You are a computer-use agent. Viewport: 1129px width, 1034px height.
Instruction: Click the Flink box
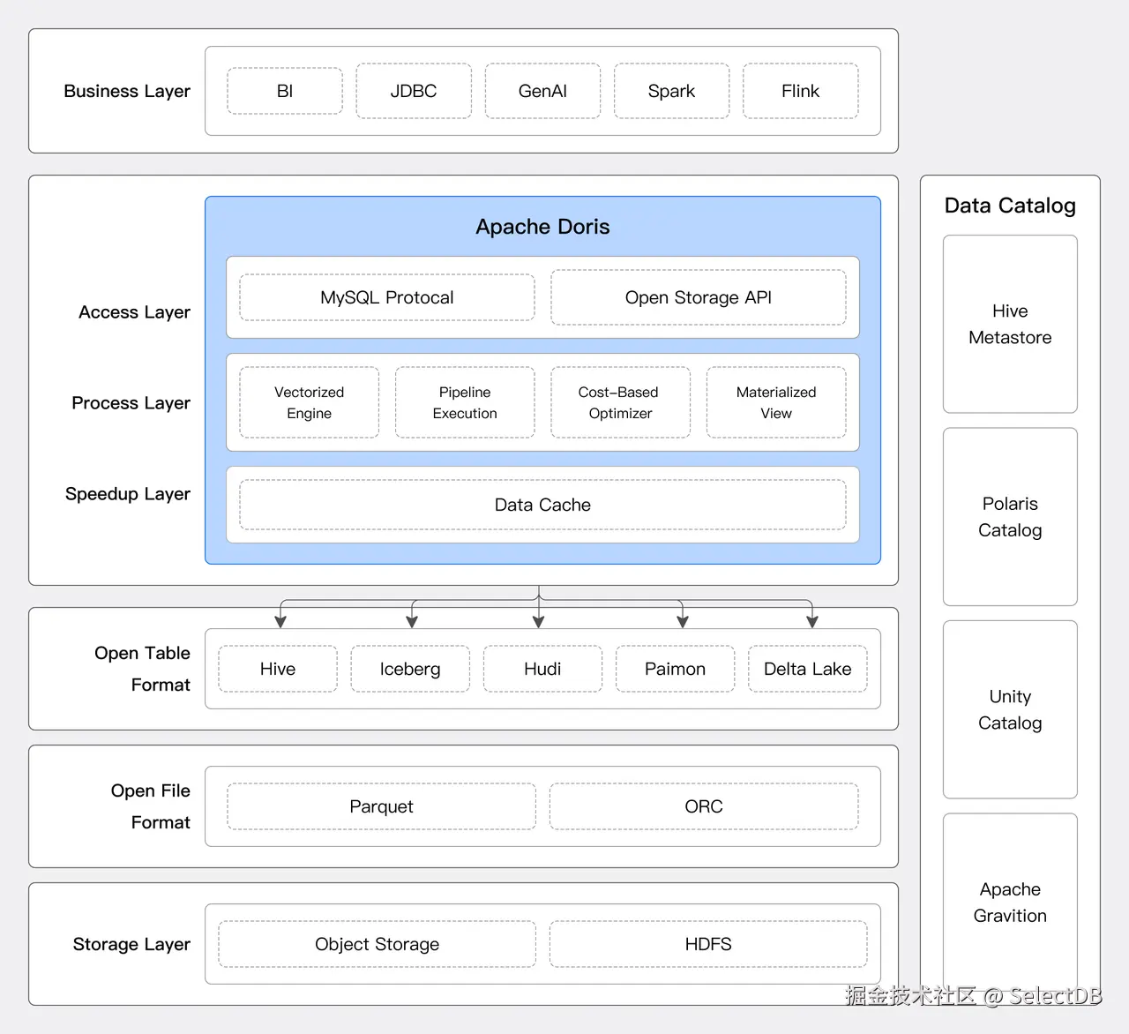tap(800, 91)
